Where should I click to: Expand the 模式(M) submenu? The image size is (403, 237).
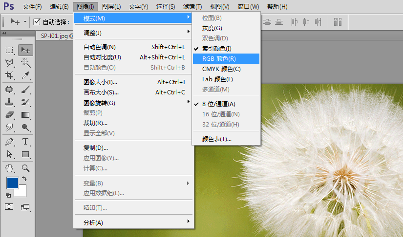pyautogui.click(x=133, y=18)
